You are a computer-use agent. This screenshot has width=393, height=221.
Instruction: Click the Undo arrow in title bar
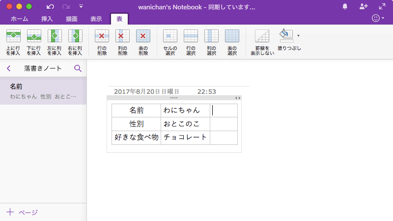point(50,7)
